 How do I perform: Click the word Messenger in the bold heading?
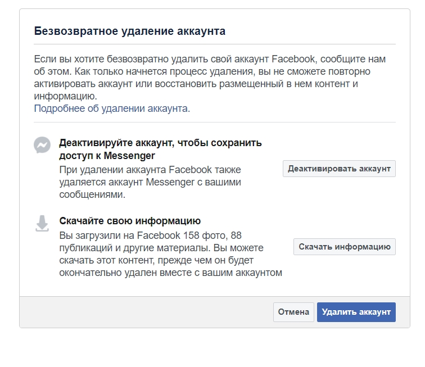[129, 156]
